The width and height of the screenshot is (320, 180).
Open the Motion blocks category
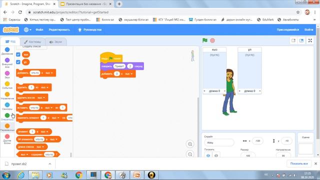click(x=7, y=51)
